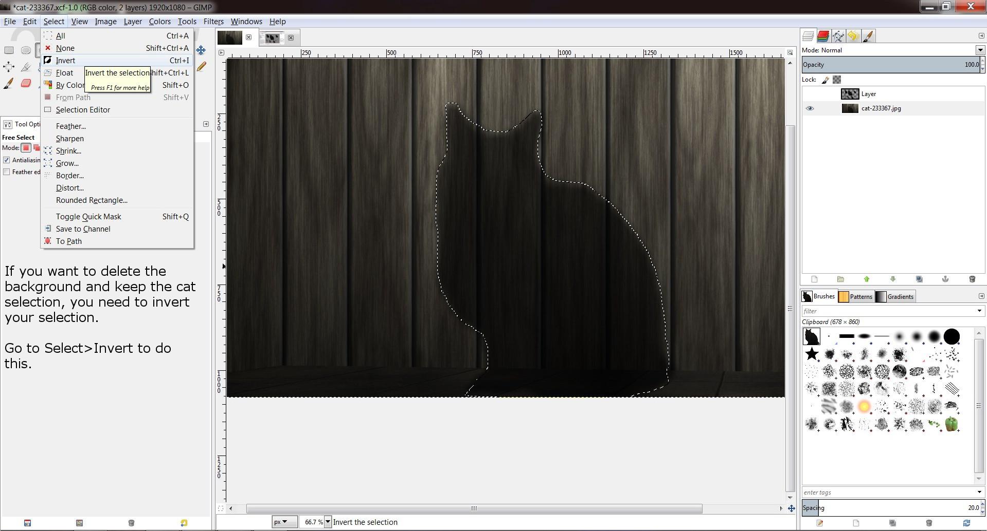The image size is (987, 531).
Task: Adjust the layer Opacity slider
Action: 891,65
